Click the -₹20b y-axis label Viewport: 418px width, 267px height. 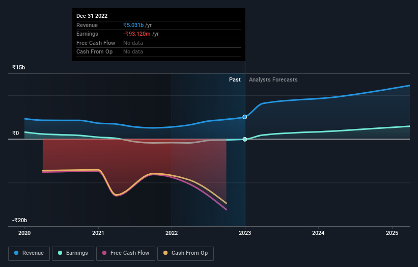click(x=20, y=220)
